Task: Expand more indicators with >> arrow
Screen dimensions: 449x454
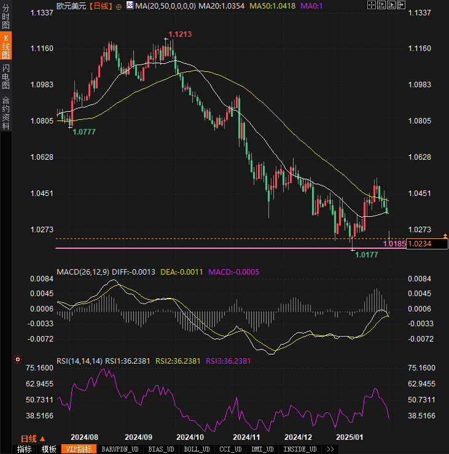Action: (330, 449)
